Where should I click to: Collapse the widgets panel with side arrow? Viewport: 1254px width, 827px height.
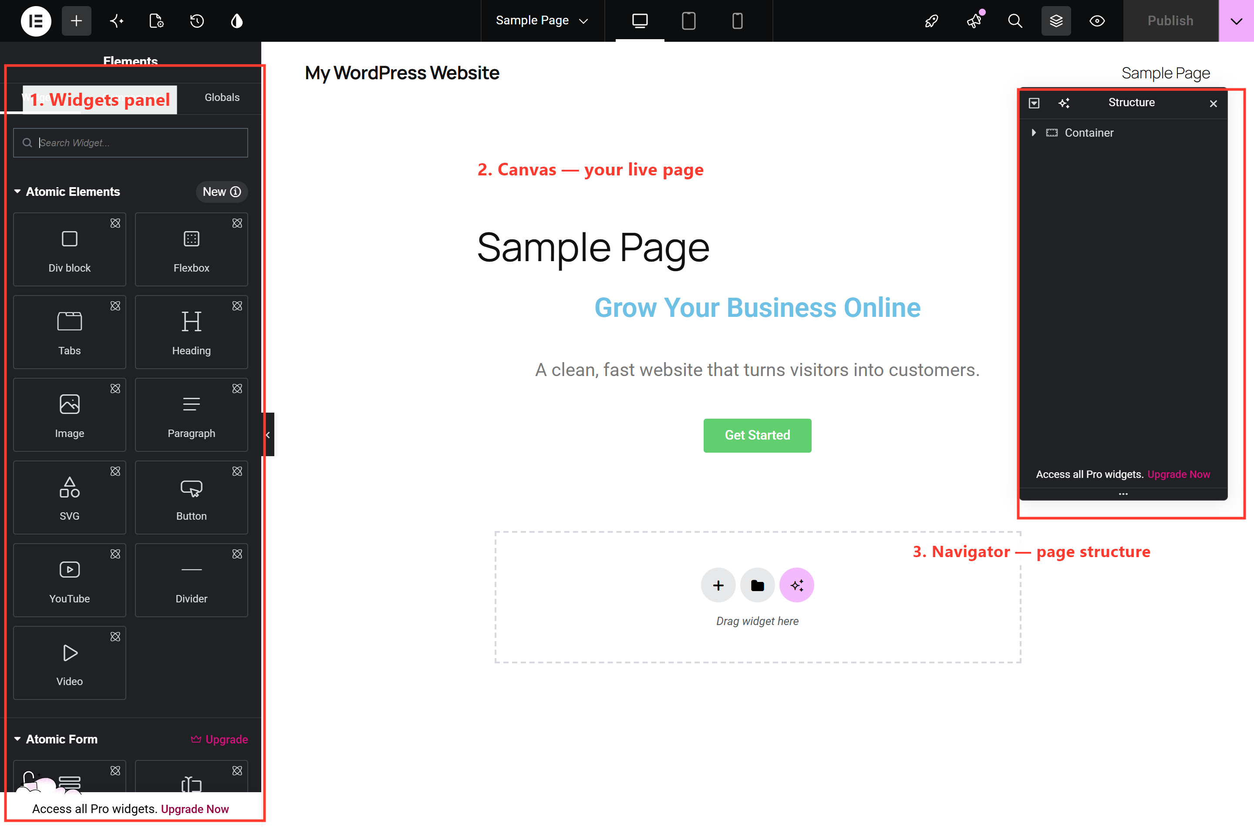269,434
